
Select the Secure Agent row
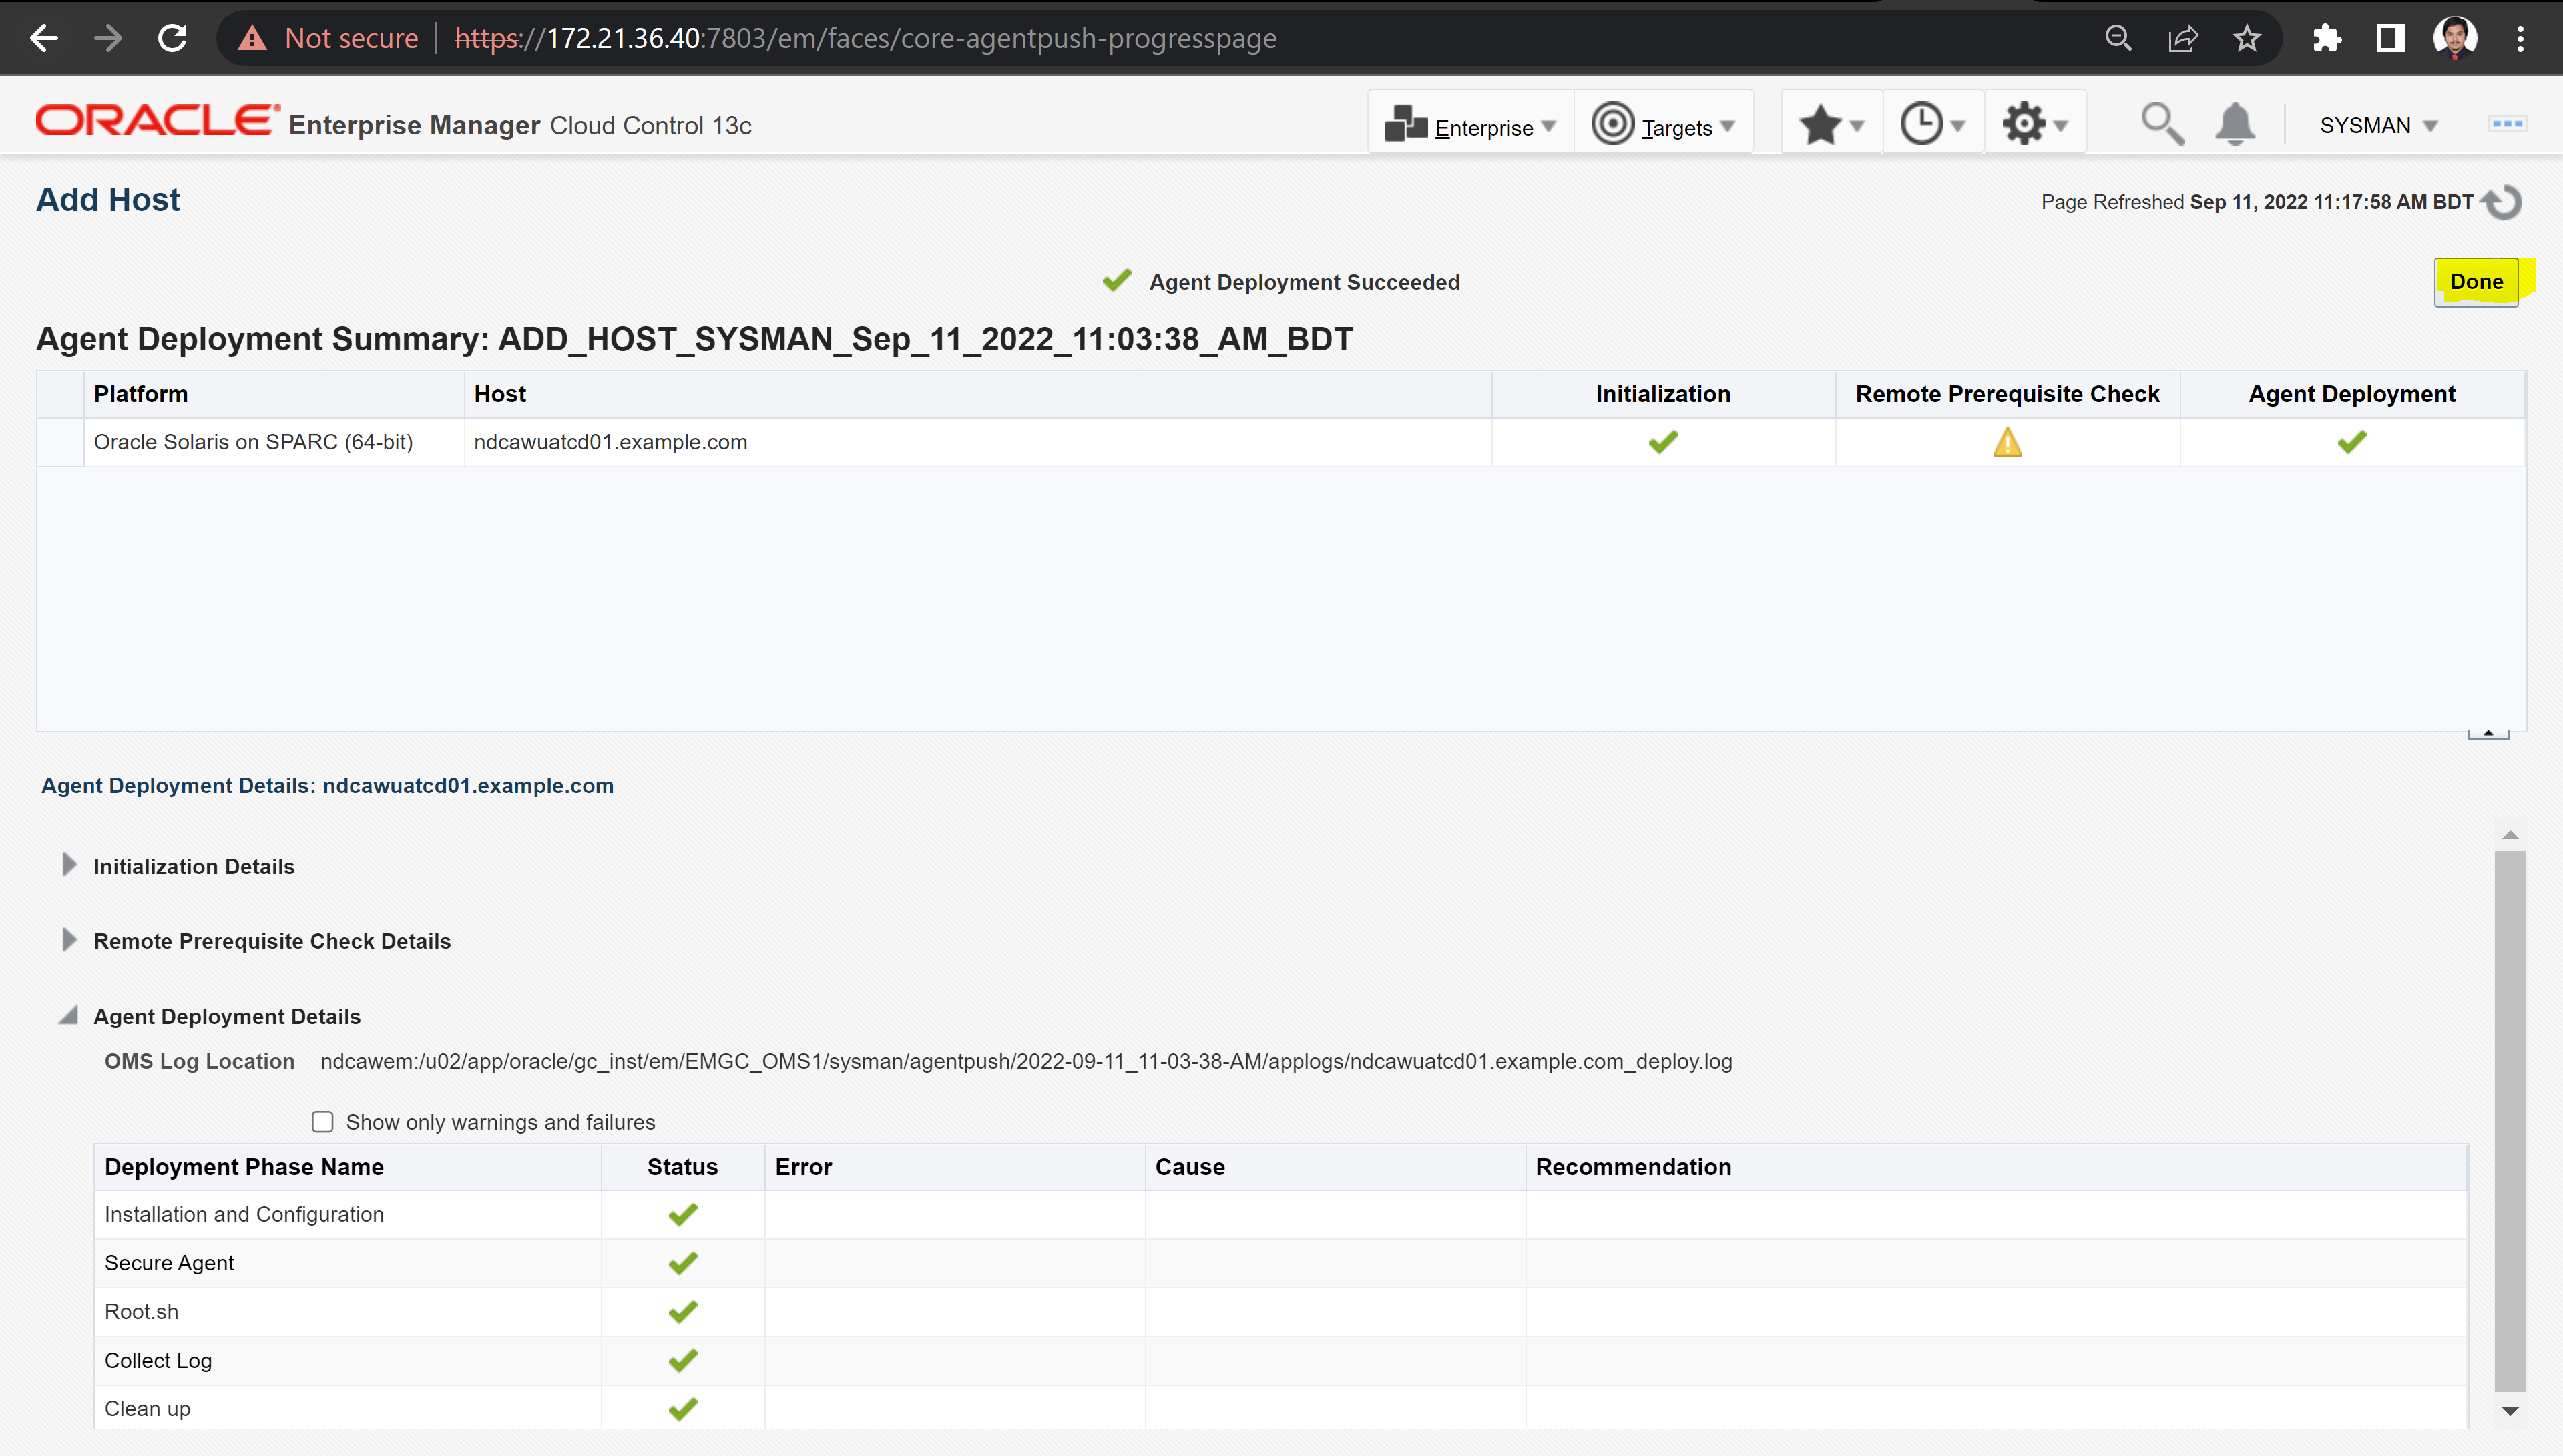tap(1281, 1264)
